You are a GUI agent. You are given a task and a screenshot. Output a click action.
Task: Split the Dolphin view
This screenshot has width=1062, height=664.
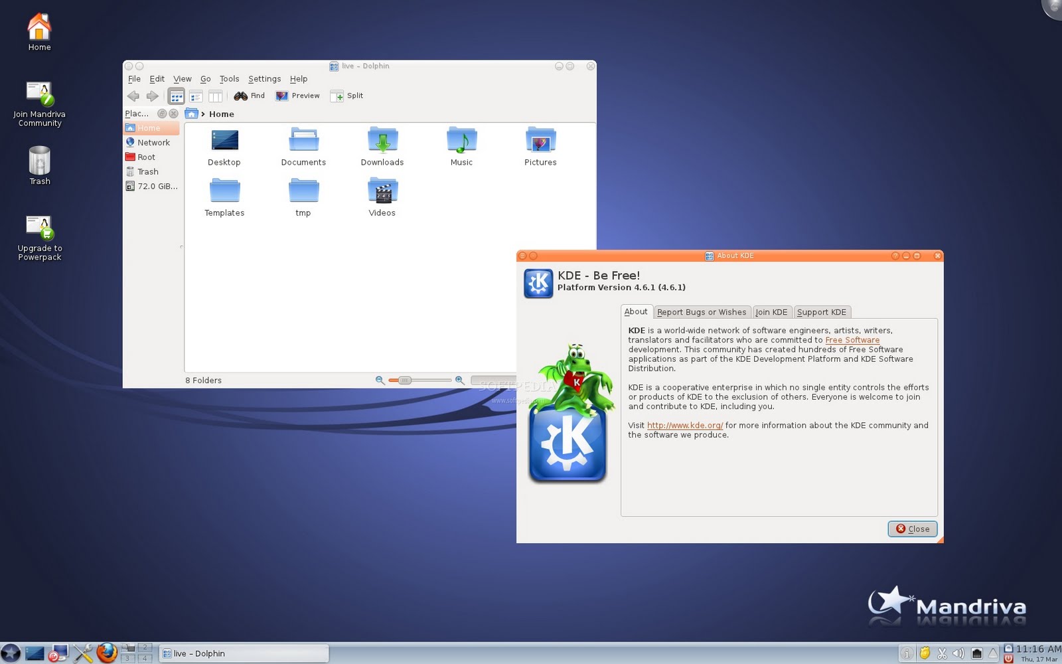(346, 96)
